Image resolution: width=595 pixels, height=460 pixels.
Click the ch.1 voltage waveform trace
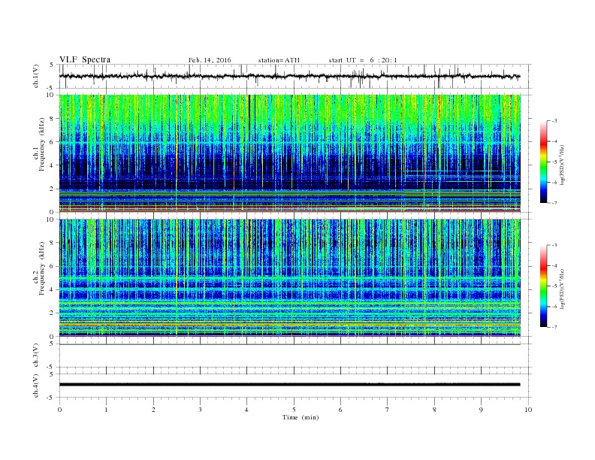(x=289, y=76)
